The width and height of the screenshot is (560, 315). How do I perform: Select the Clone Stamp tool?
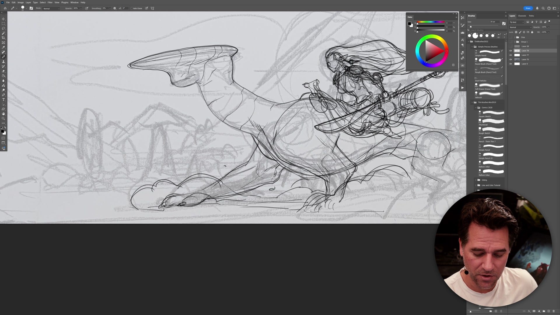tap(3, 62)
